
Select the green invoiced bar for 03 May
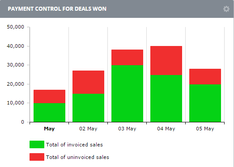click(128, 93)
